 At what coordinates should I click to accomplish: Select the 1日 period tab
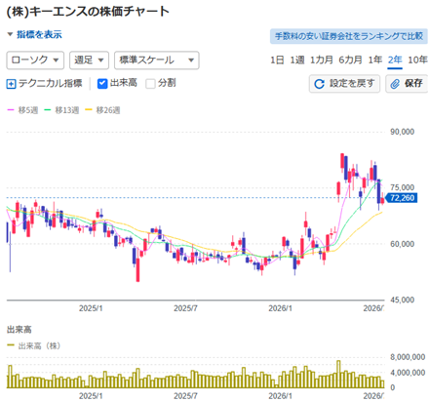277,60
